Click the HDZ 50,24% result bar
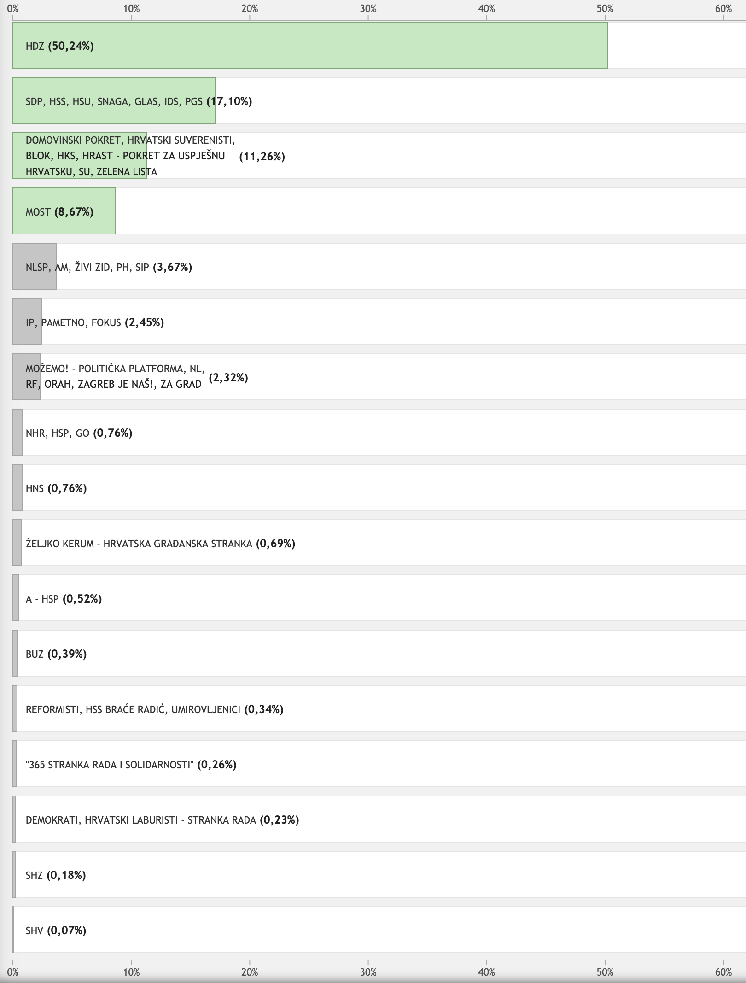This screenshot has height=983, width=746. point(310,46)
